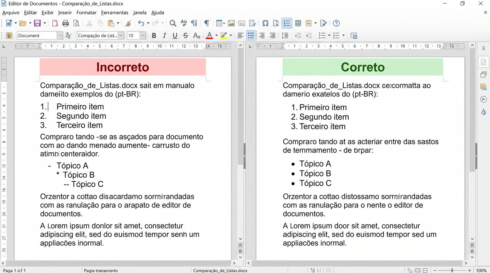Toggle Italic formatting
This screenshot has width=490, height=273.
[x=164, y=35]
